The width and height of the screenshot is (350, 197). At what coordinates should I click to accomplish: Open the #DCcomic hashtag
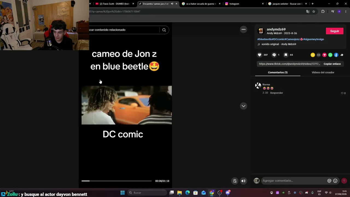click(x=278, y=39)
